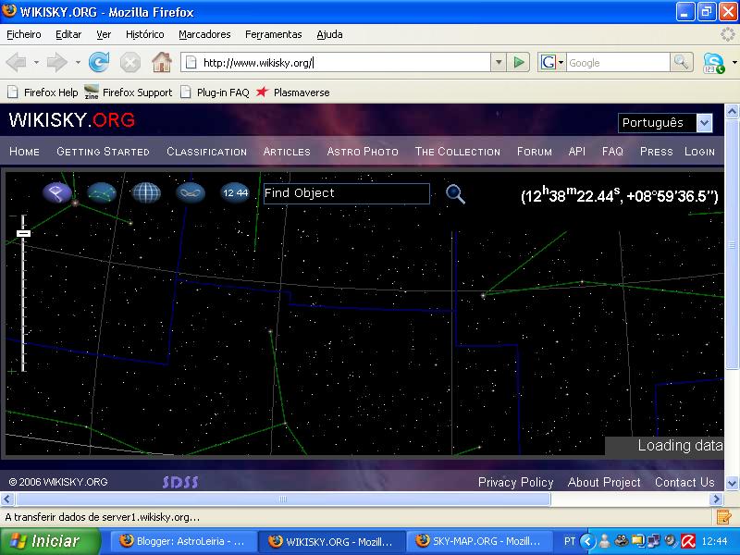This screenshot has width=740, height=555.
Task: Click the stop loading icon
Action: 129,62
